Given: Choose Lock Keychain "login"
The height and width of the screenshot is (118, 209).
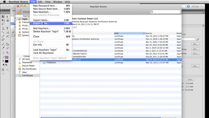Looking at the screenshot, I should pos(51,50).
